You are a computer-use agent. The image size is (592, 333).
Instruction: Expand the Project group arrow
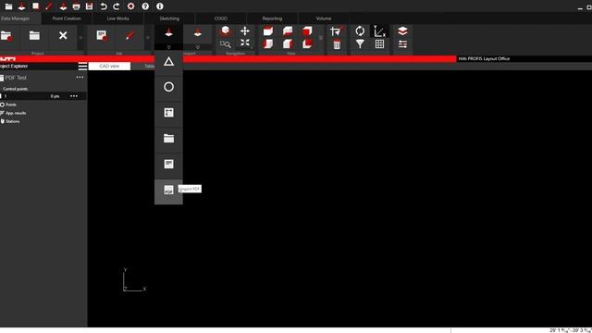80,37
